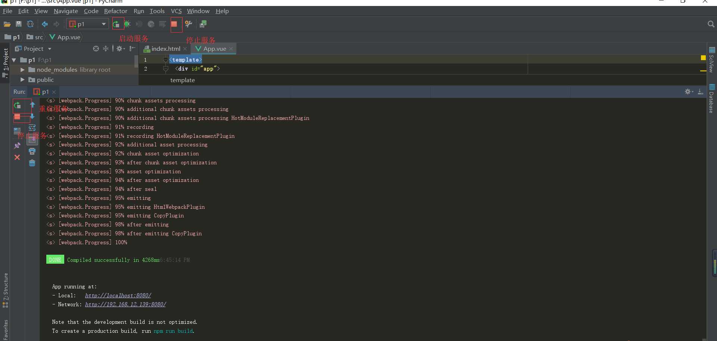
Task: Toggle the 1: Project side tab
Action: click(5, 63)
